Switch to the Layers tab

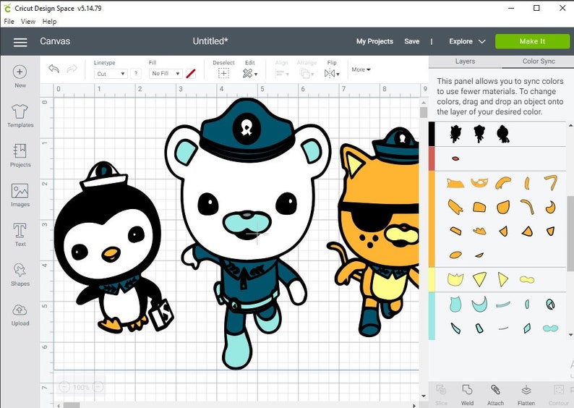pos(465,61)
